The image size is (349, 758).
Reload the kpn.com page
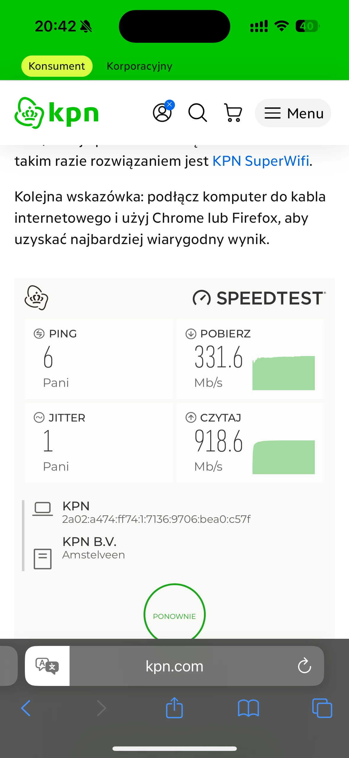click(304, 666)
